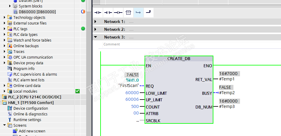The height and width of the screenshot is (136, 281).
Task: Select ATTRIB value 00
Action: coord(136,113)
